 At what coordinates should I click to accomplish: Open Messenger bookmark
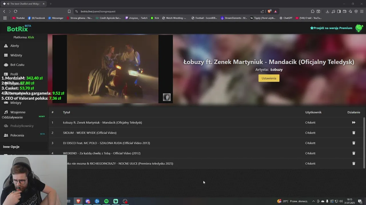point(56,18)
